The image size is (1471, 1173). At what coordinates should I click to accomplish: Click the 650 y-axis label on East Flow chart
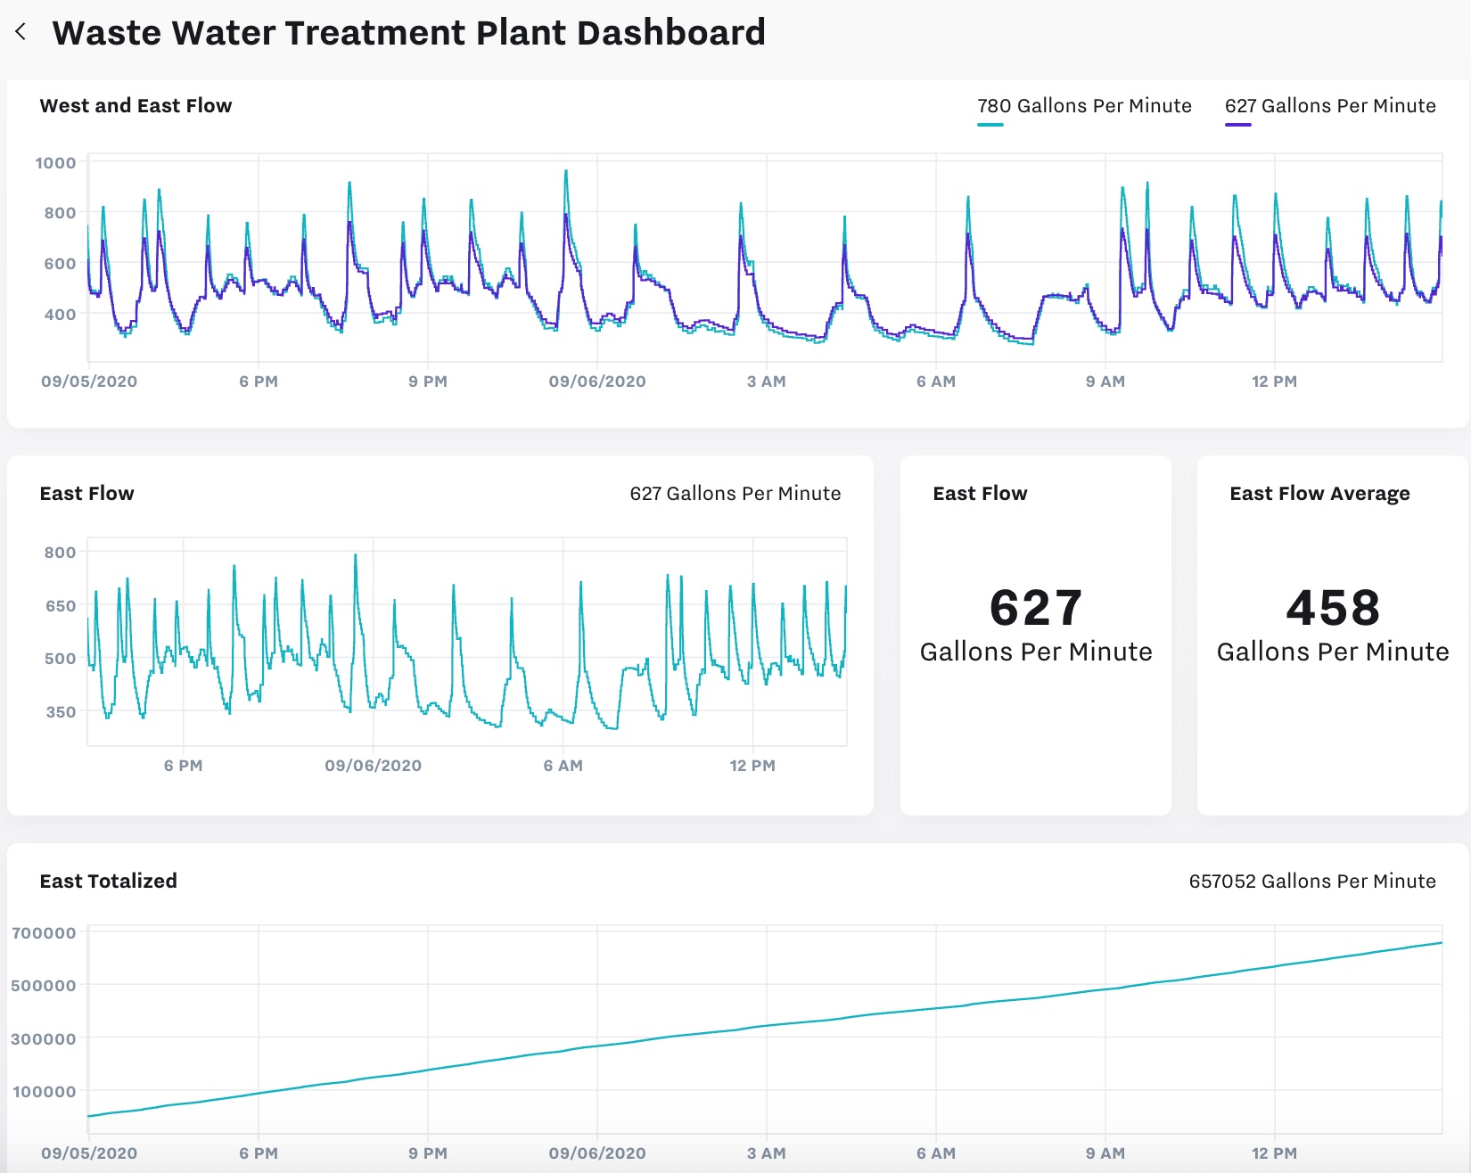tap(61, 606)
